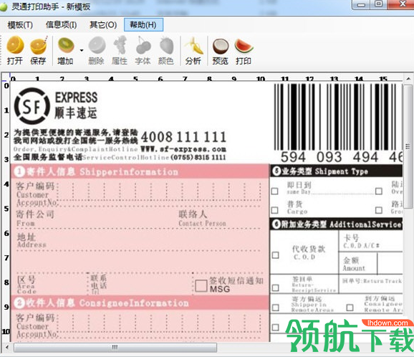This screenshot has width=414, height=357.
Task: Open the 信息项(I) menu
Action: (61, 25)
